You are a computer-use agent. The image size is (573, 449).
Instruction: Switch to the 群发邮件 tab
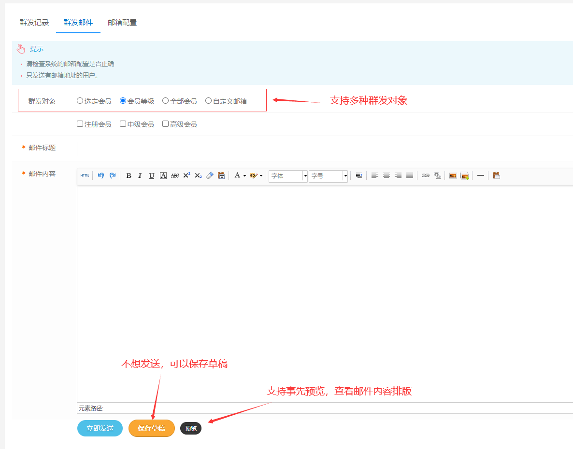tap(78, 23)
